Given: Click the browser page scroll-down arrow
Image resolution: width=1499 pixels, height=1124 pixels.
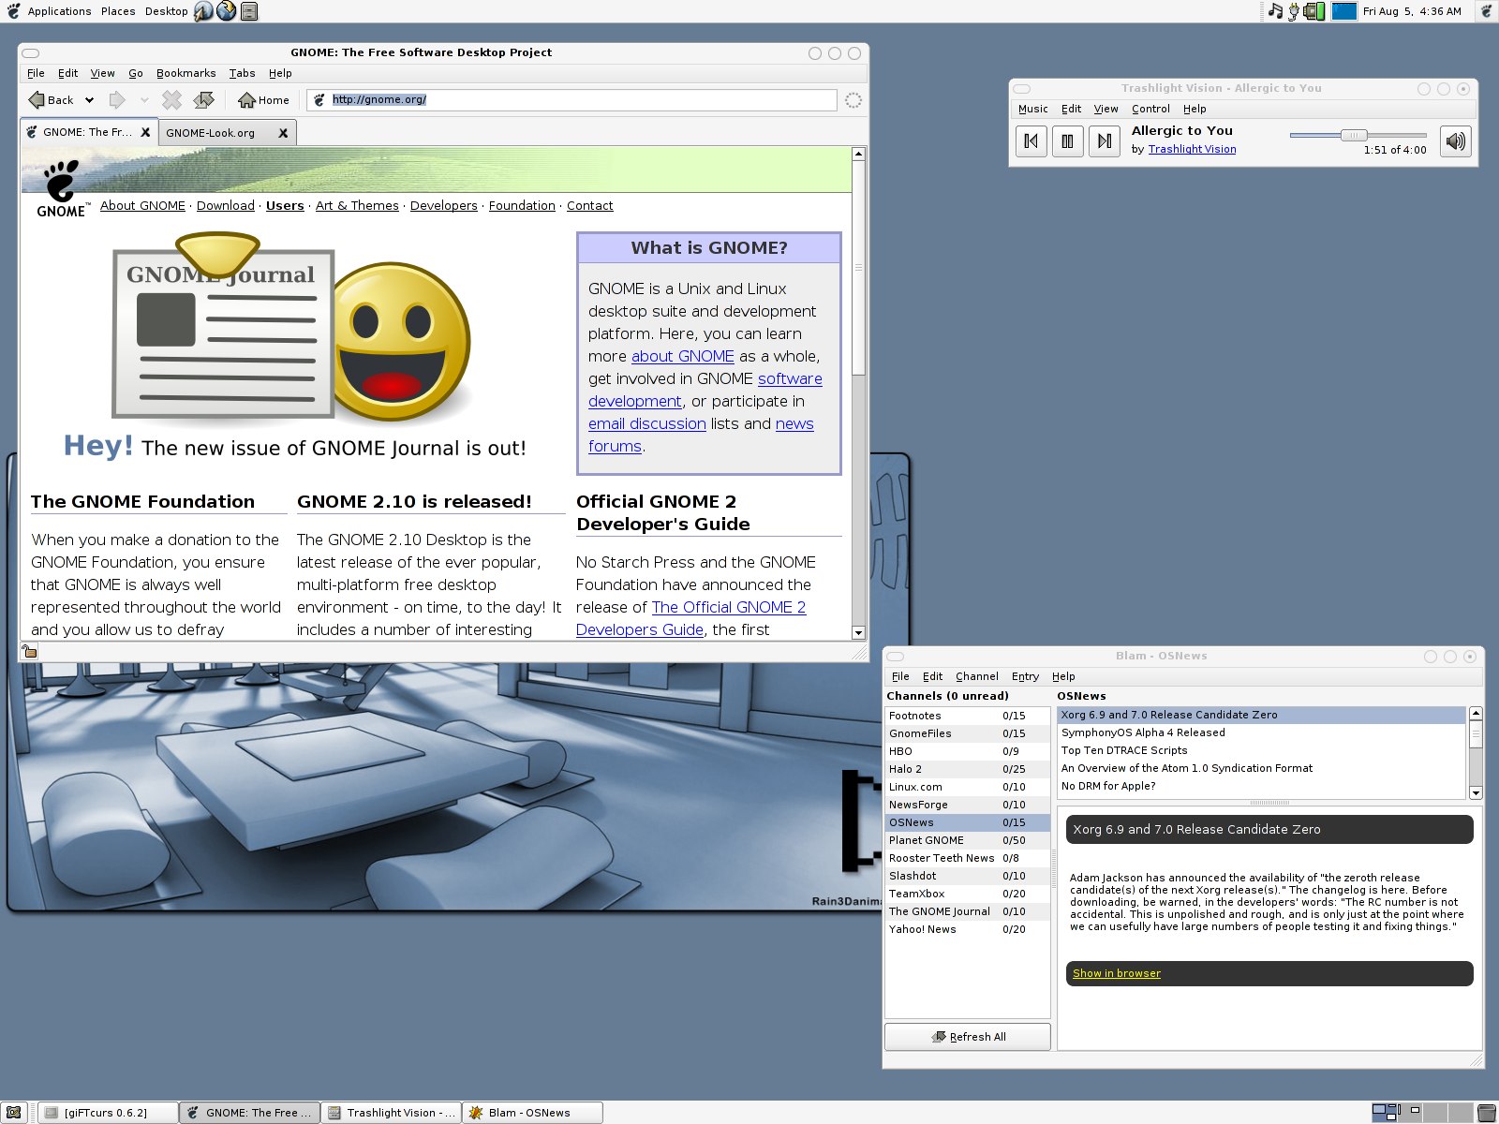Looking at the screenshot, I should [858, 632].
